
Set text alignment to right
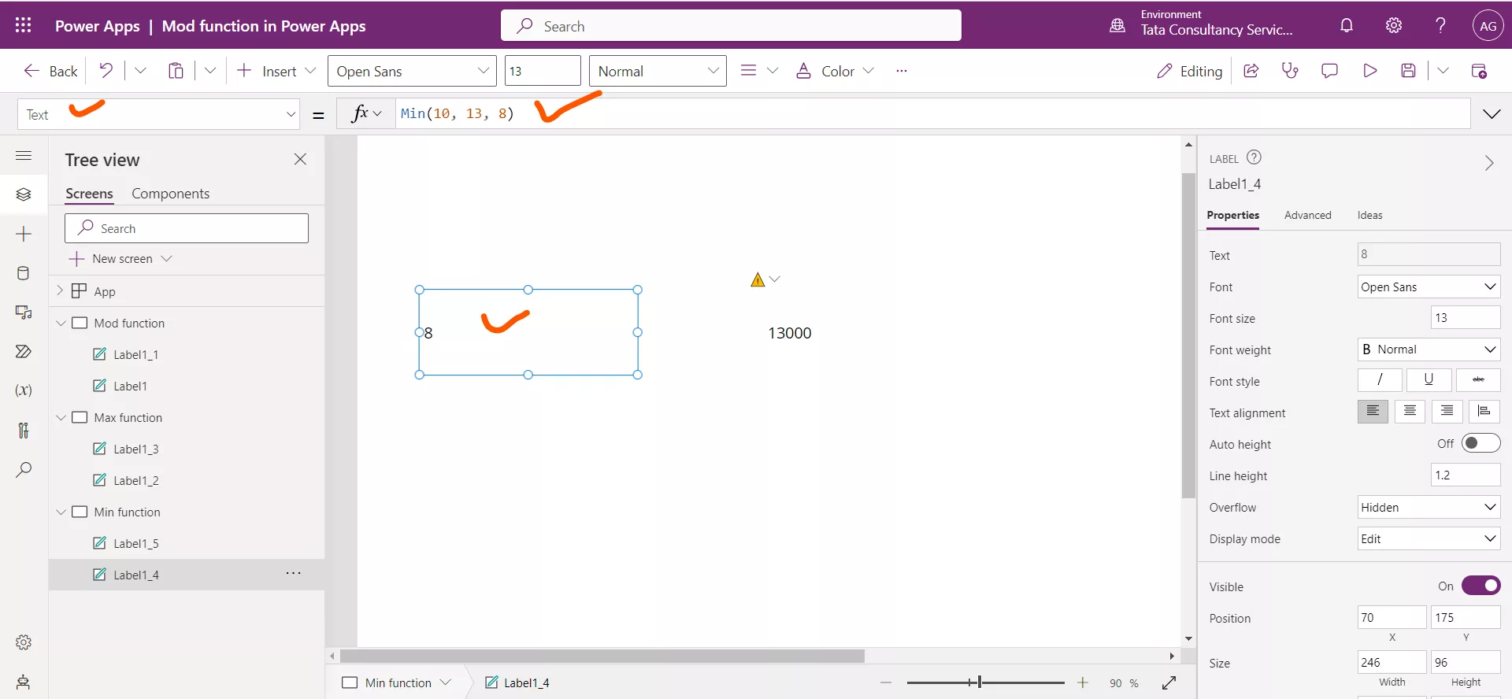point(1447,411)
